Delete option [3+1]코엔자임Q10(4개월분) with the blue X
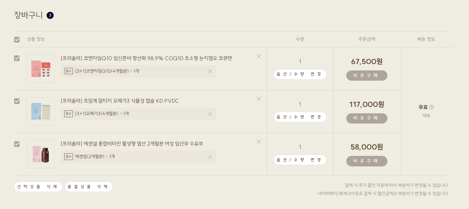 pyautogui.click(x=210, y=71)
